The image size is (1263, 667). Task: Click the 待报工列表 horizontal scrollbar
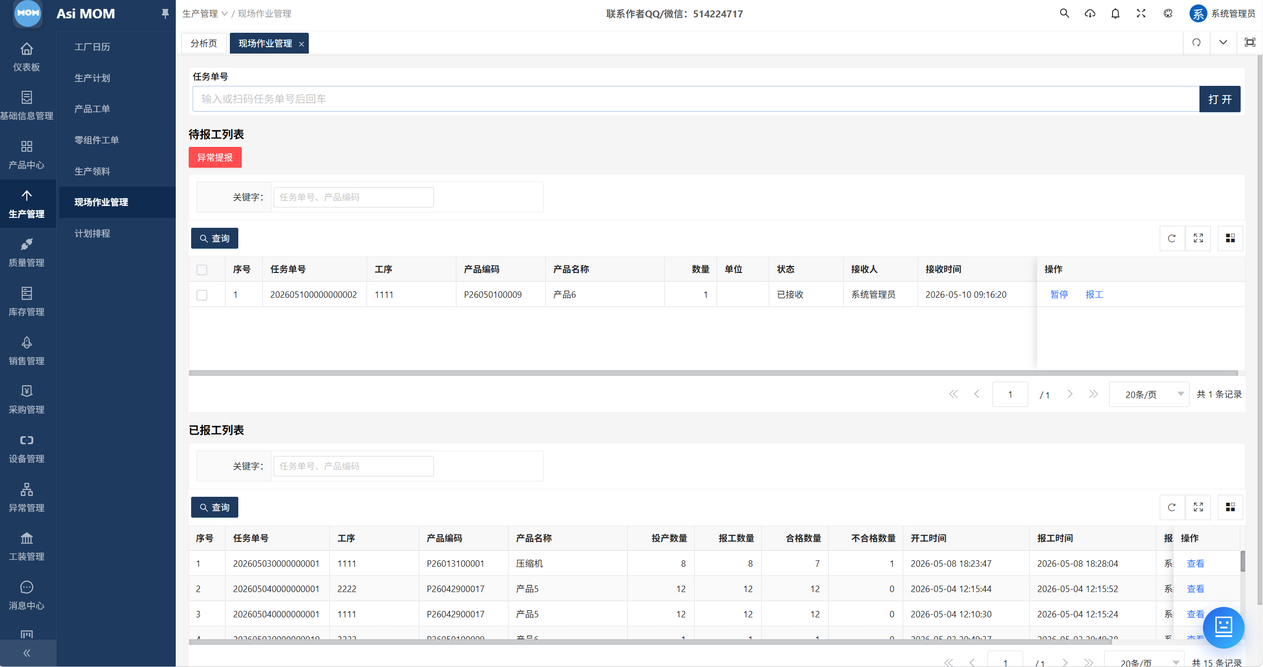tap(713, 373)
